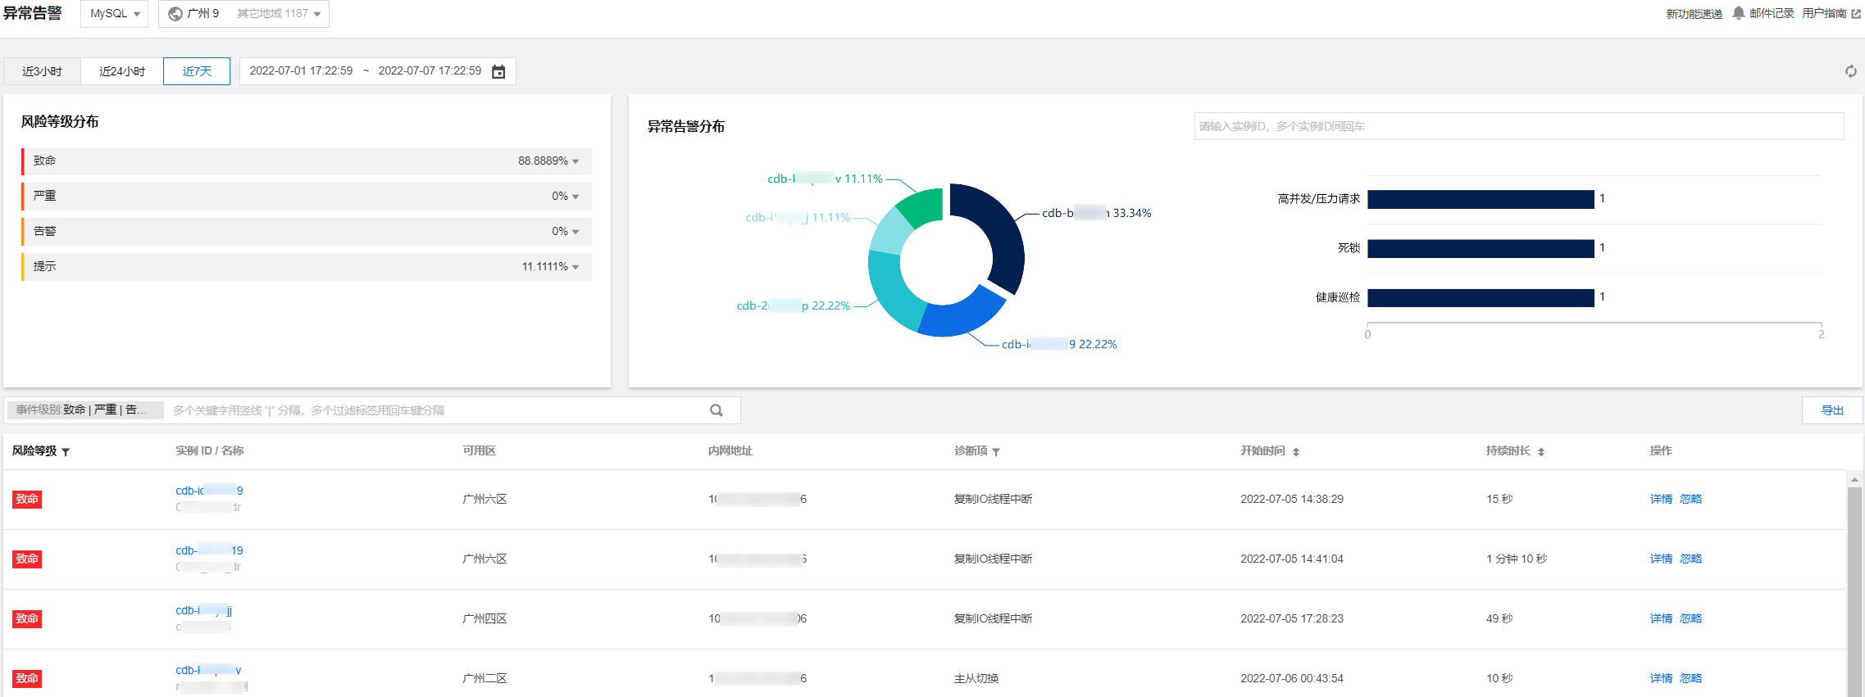Expand the 告警 0% risk row
The height and width of the screenshot is (697, 1865).
(x=307, y=232)
